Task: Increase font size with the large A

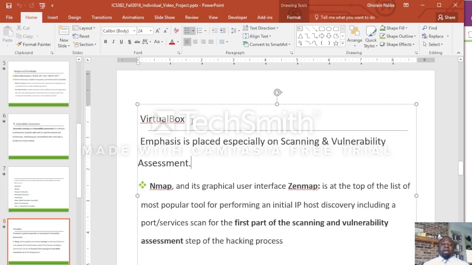Action: pyautogui.click(x=158, y=31)
